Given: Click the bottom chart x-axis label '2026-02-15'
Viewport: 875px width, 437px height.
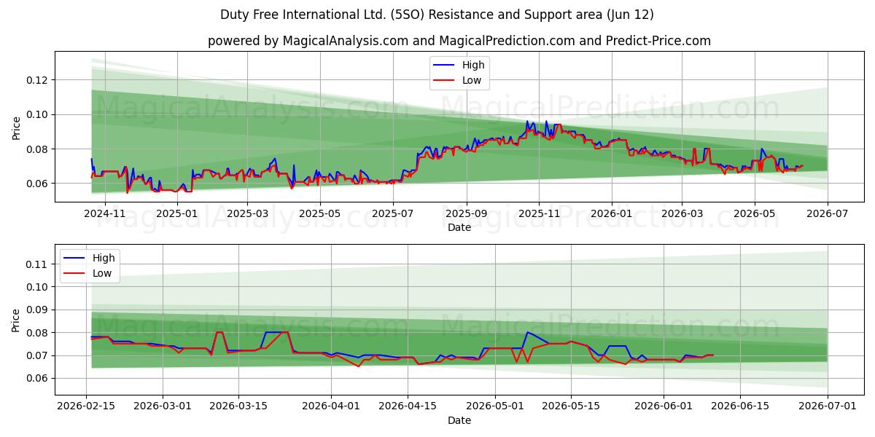Looking at the screenshot, I should (x=87, y=406).
